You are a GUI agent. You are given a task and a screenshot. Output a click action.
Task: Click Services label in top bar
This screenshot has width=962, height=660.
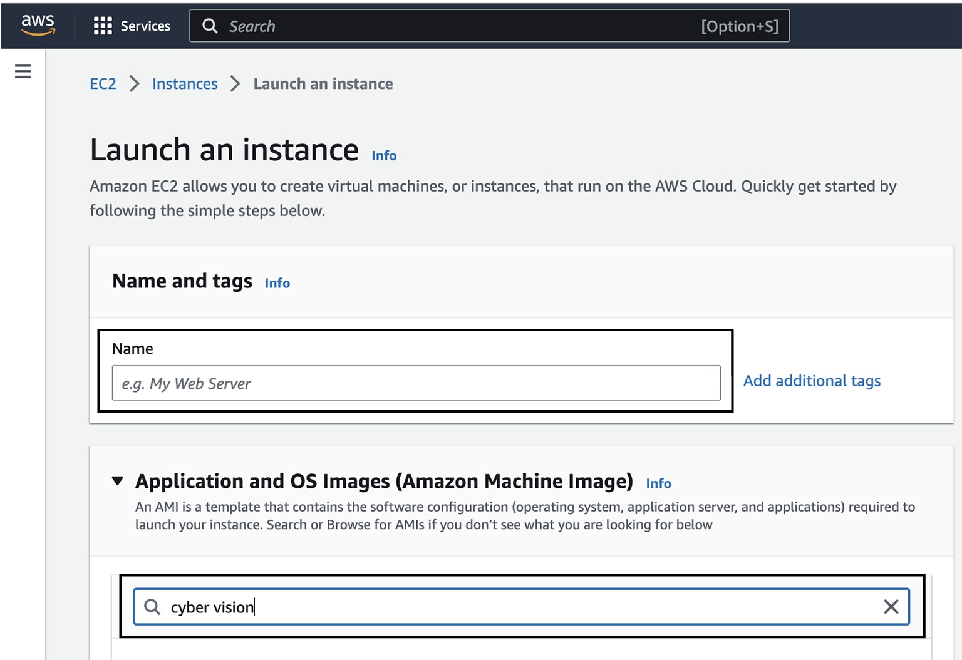(x=145, y=26)
